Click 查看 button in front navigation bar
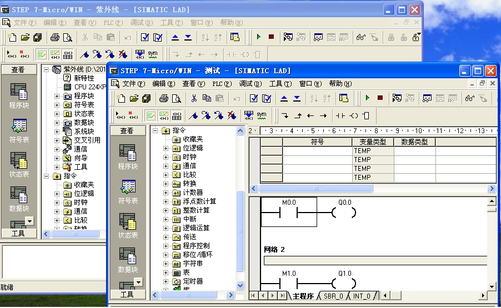This screenshot has height=308, width=501. (x=127, y=130)
